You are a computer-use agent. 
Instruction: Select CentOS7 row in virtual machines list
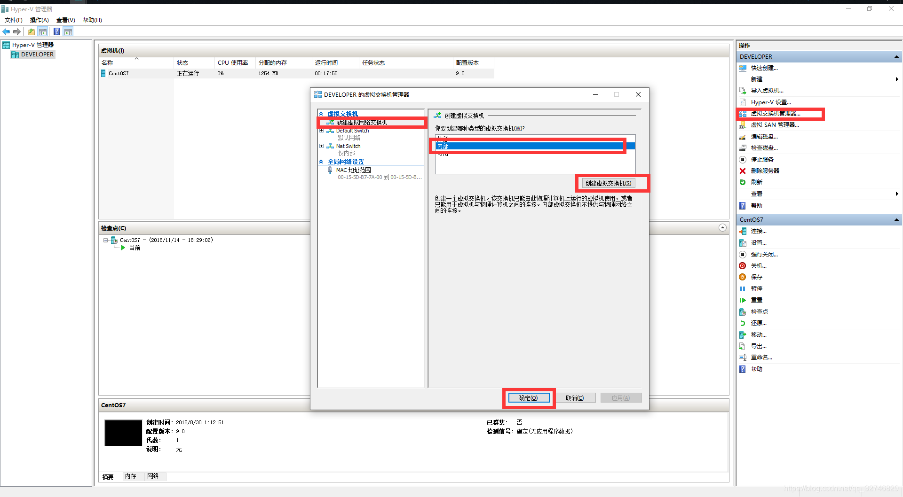119,74
